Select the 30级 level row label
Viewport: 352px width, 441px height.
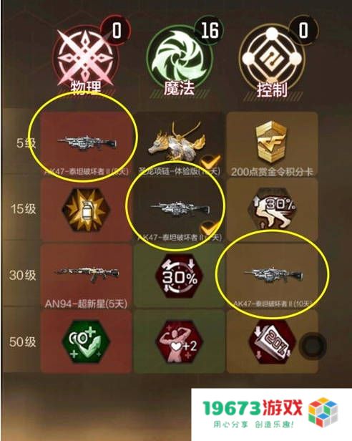click(x=23, y=275)
